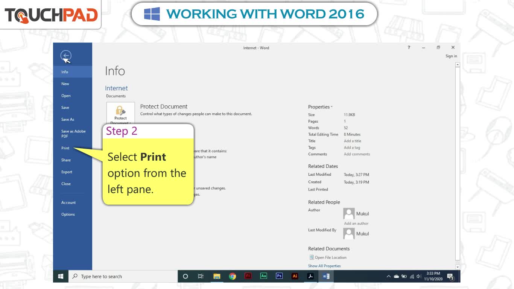The width and height of the screenshot is (514, 289).
Task: Click the Word icon in taskbar
Action: click(326, 276)
